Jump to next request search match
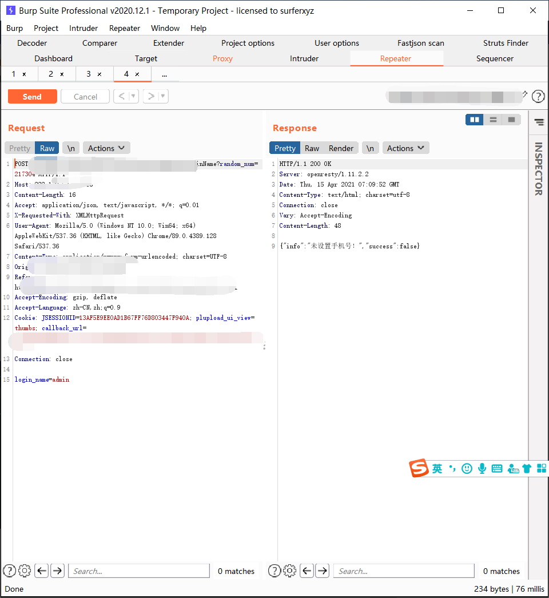Viewport: 549px width, 598px height. pos(57,571)
